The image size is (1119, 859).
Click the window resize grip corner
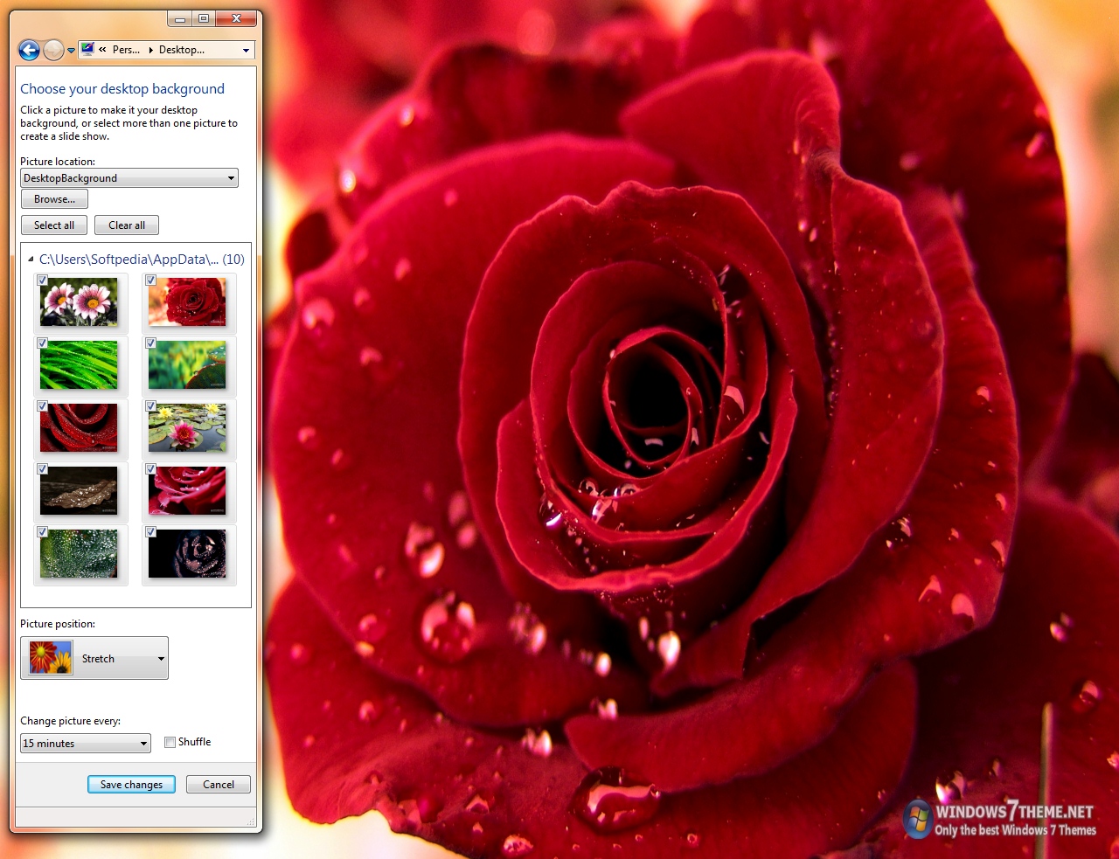pyautogui.click(x=252, y=821)
